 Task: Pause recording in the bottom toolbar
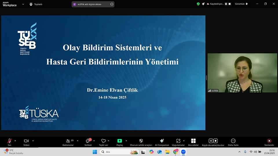pos(211,141)
